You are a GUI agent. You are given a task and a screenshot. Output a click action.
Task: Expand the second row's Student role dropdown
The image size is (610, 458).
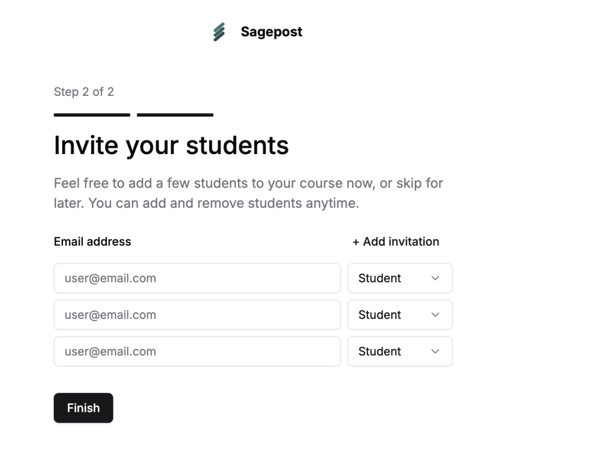point(399,315)
